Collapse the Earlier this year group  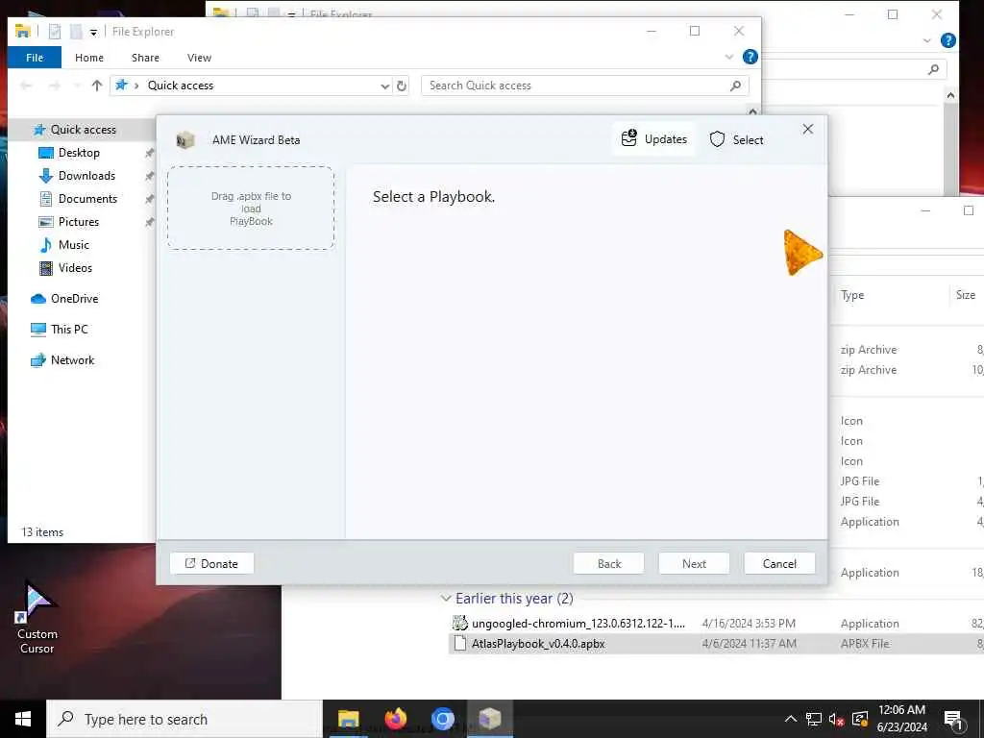446,598
